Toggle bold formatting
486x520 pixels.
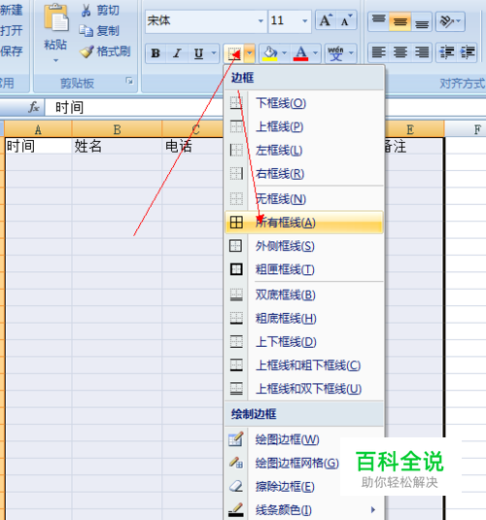(156, 53)
